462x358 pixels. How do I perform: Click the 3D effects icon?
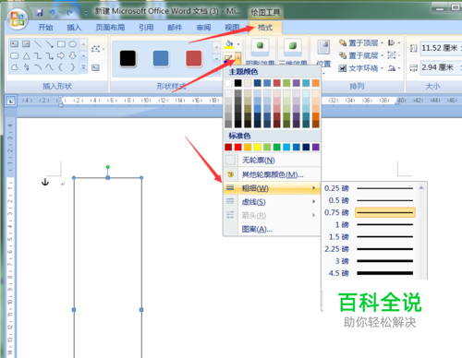coord(293,46)
